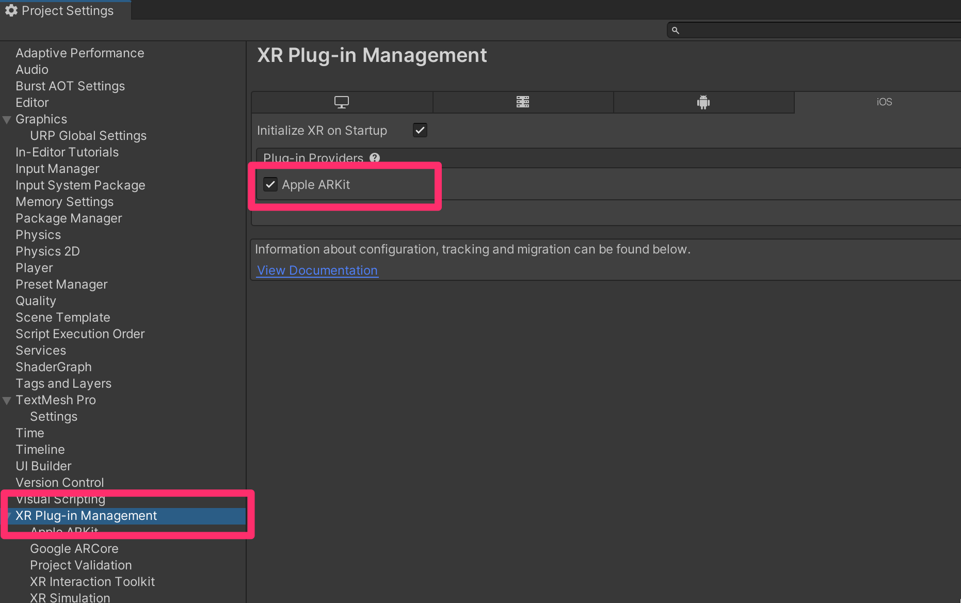Open the View Documentation link
Image resolution: width=961 pixels, height=603 pixels.
317,271
